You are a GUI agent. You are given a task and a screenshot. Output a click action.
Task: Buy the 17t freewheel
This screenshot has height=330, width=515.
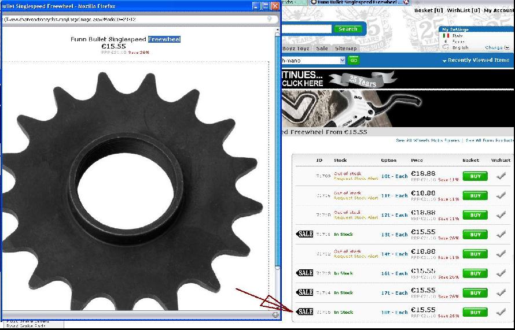475,293
